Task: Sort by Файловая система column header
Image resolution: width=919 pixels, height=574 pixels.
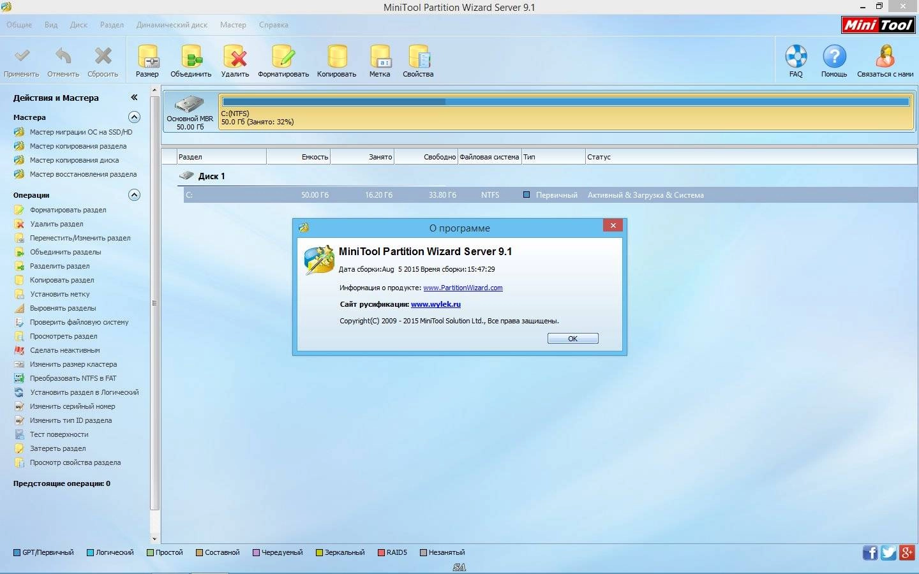Action: (489, 156)
